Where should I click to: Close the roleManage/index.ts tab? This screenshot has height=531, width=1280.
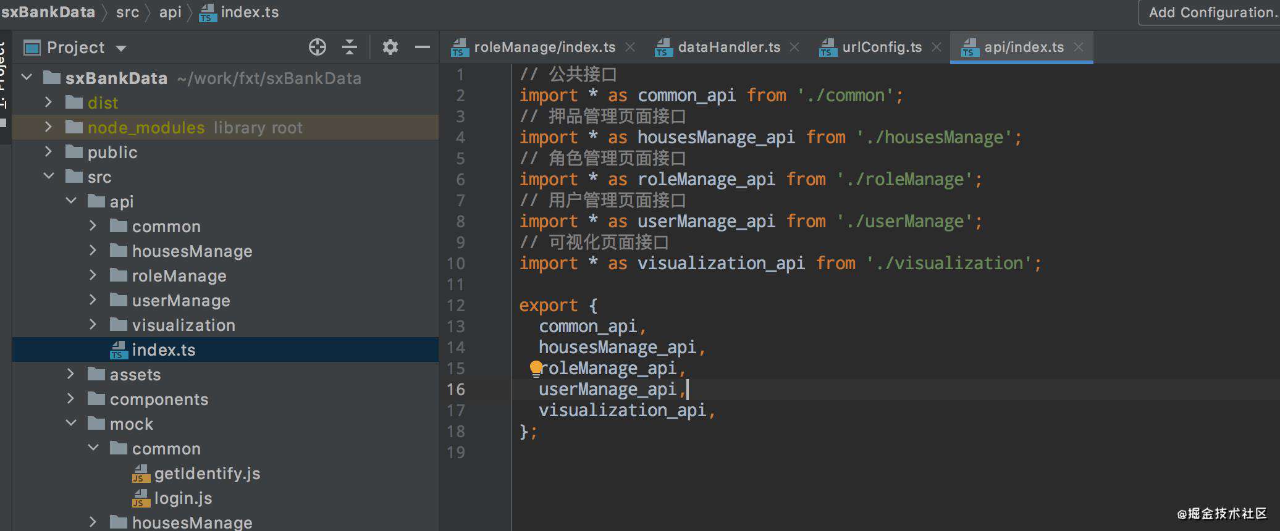630,47
